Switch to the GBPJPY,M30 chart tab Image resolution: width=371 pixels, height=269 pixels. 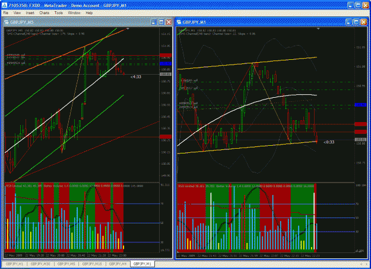(40, 264)
